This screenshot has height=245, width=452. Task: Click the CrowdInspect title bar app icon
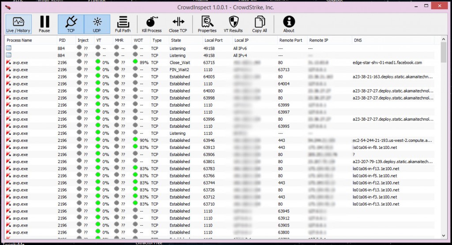8,7
